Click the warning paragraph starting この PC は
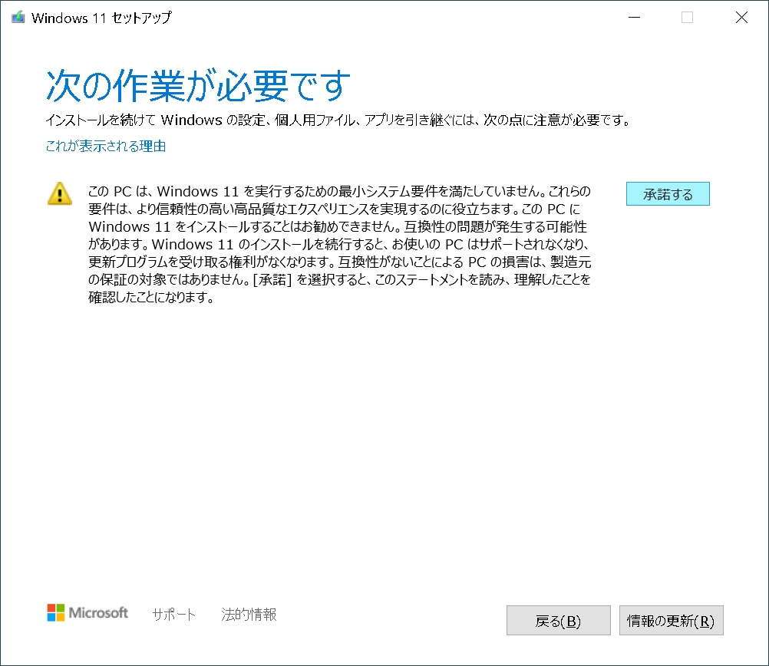This screenshot has height=666, width=769. (x=339, y=244)
